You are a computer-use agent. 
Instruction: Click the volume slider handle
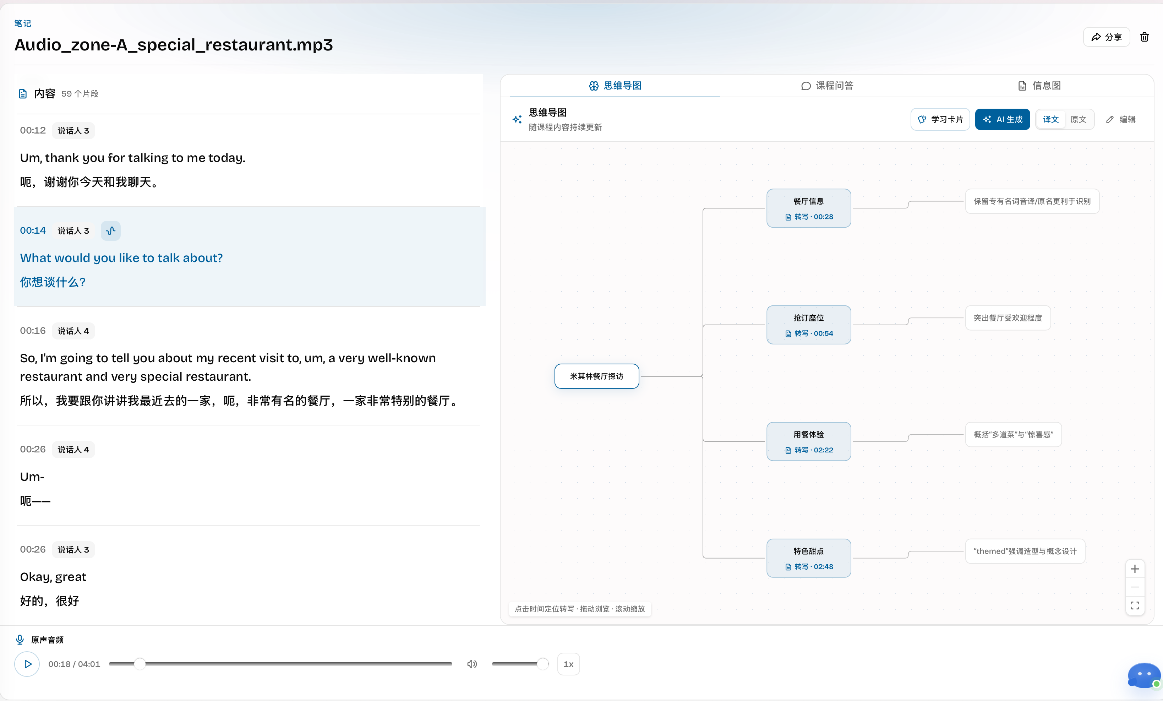[x=543, y=664]
